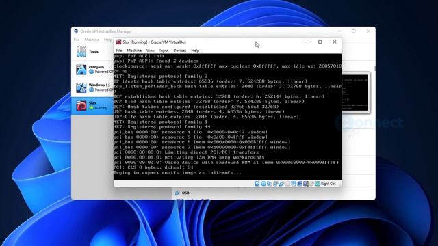Click 'Activating ISA DMA hang workarounds' console line

coord(189,157)
